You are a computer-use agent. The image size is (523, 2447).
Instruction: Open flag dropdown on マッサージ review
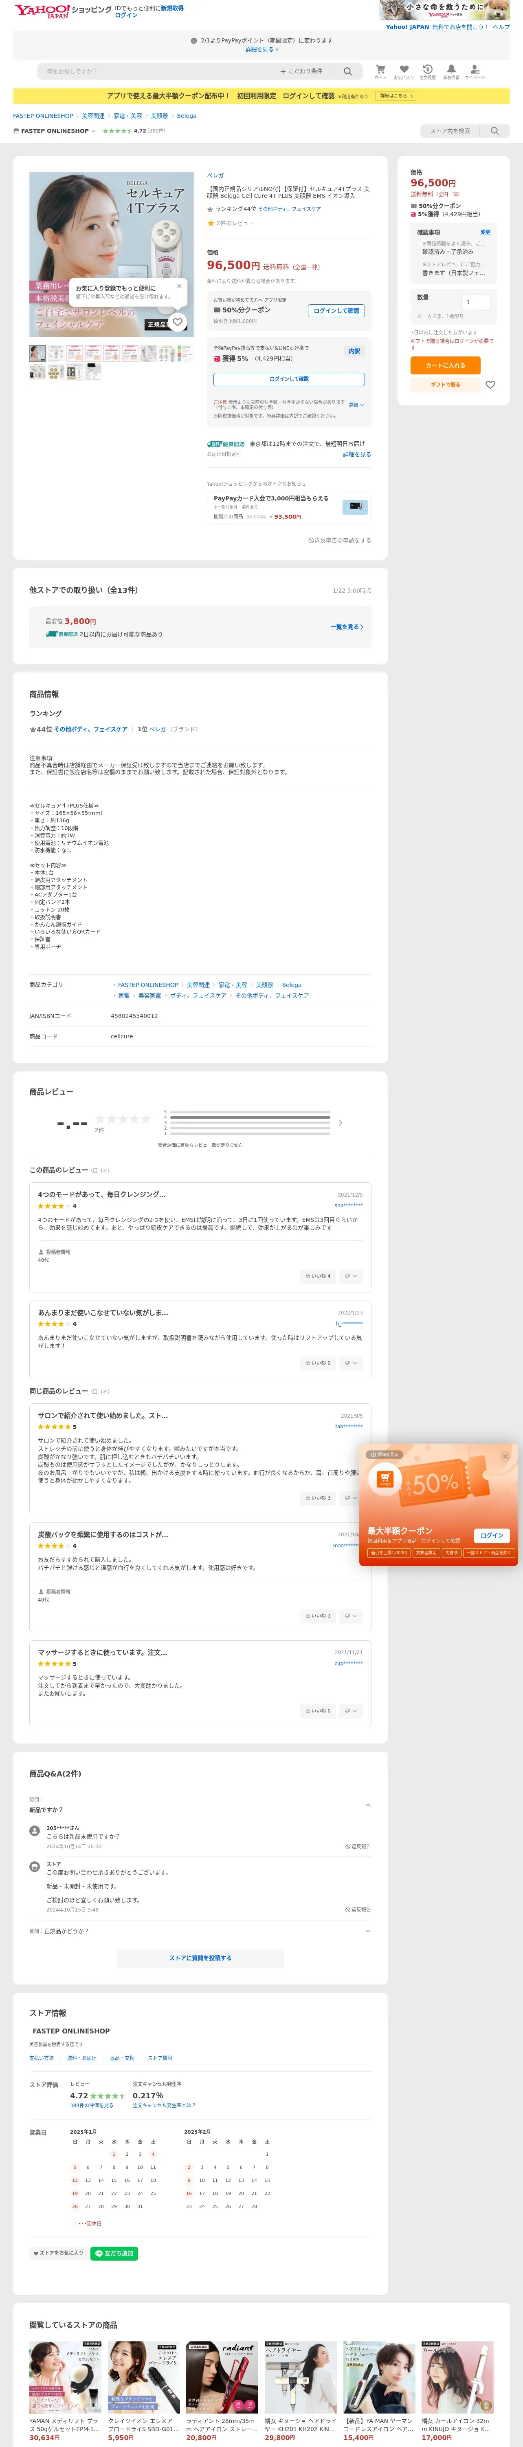[351, 1710]
